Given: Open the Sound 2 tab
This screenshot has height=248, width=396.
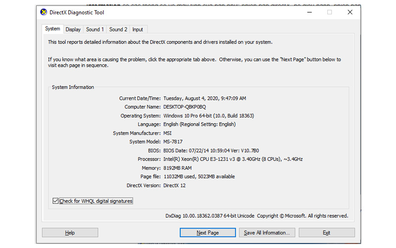Looking at the screenshot, I should (118, 29).
